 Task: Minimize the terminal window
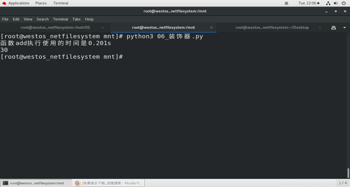click(326, 11)
